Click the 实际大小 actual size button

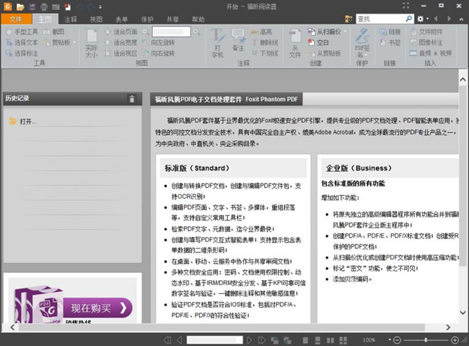pyautogui.click(x=92, y=43)
